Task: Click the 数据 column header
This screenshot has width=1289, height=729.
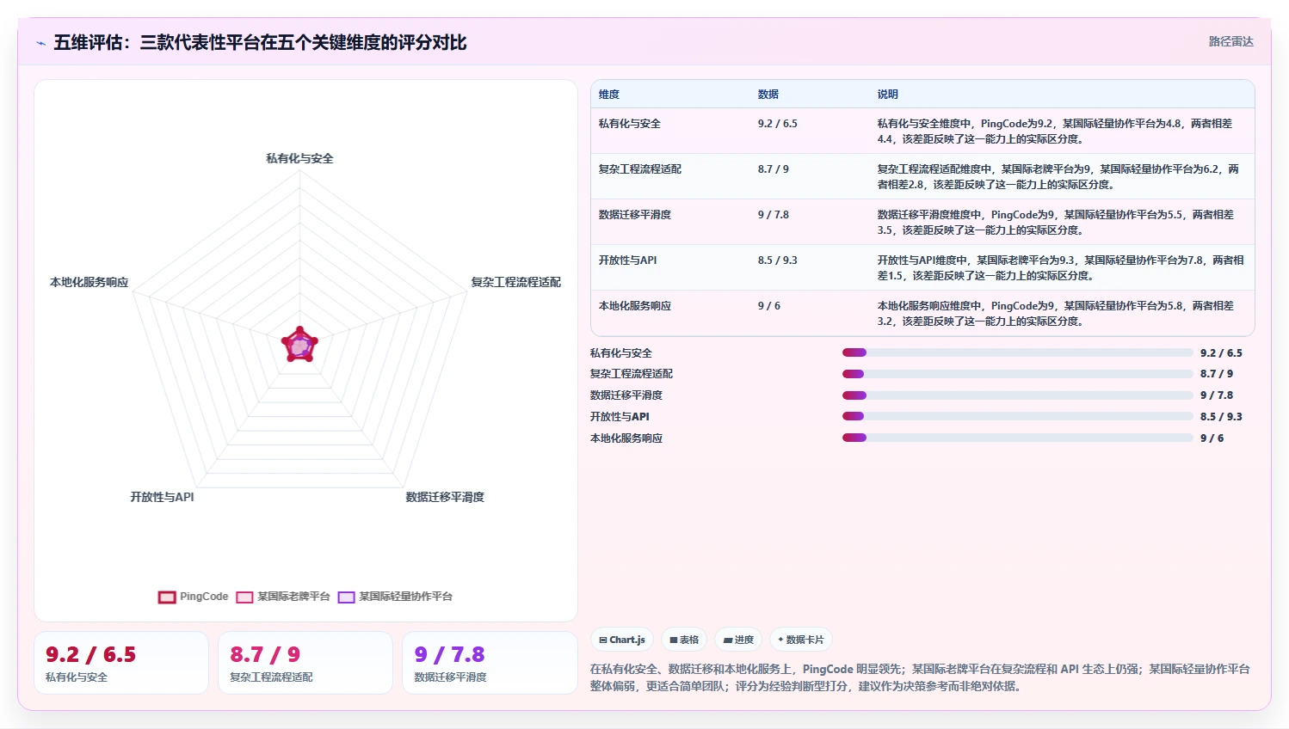Action: pyautogui.click(x=768, y=95)
